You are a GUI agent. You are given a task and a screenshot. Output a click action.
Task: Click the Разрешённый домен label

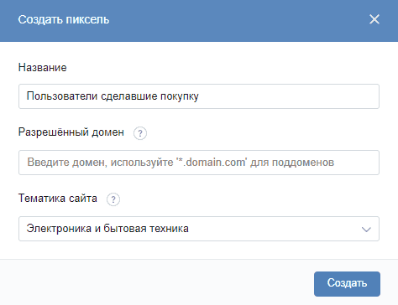click(71, 132)
